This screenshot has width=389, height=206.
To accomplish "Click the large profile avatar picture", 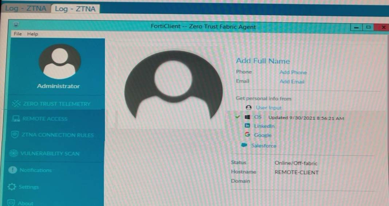I will tap(173, 89).
